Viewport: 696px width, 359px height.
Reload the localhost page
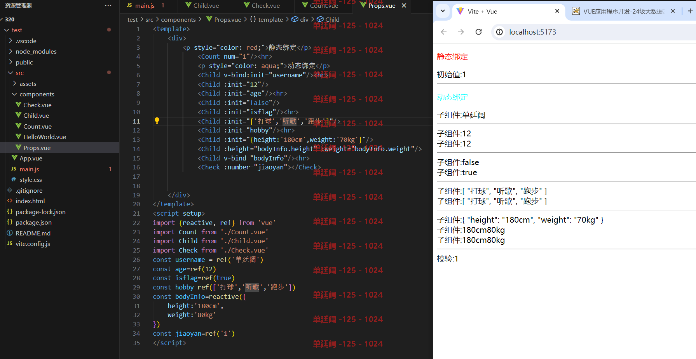[x=479, y=32]
